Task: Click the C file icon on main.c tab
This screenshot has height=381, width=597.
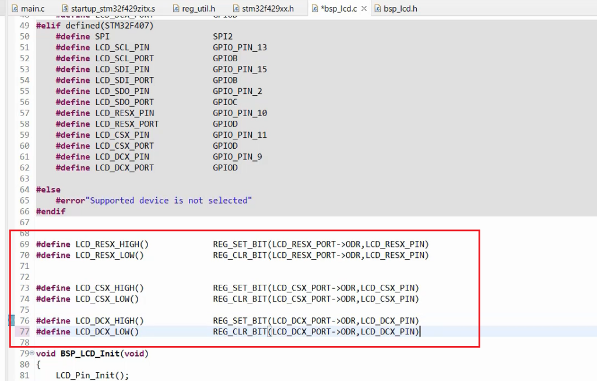Action: (15, 8)
